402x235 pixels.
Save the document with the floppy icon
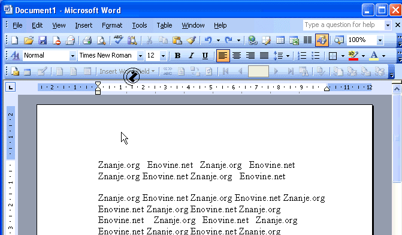point(43,40)
